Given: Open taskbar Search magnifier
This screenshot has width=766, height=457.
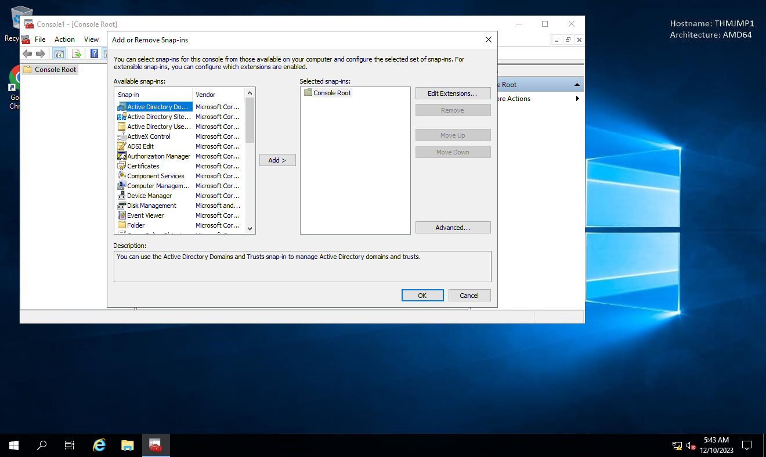Looking at the screenshot, I should click(42, 445).
